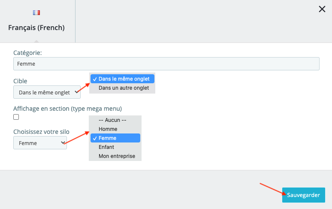Viewport: 332px width, 209px height.
Task: Enable the Affichage en section checkbox
Action: tap(16, 117)
